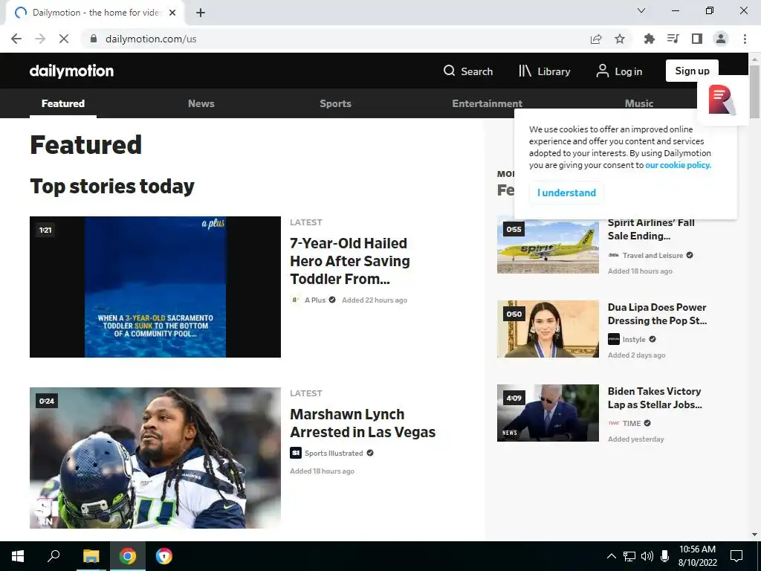Open the Windows Start menu
Viewport: 761px width, 571px height.
point(18,556)
